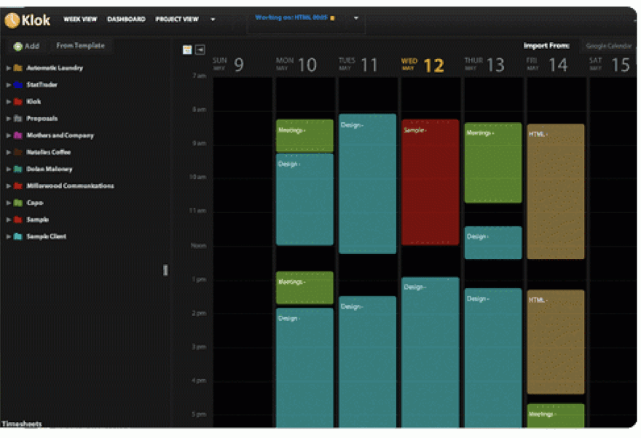Viewport: 641px width, 438px height.
Task: Open the Timesheets panel at bottom
Action: tap(22, 424)
